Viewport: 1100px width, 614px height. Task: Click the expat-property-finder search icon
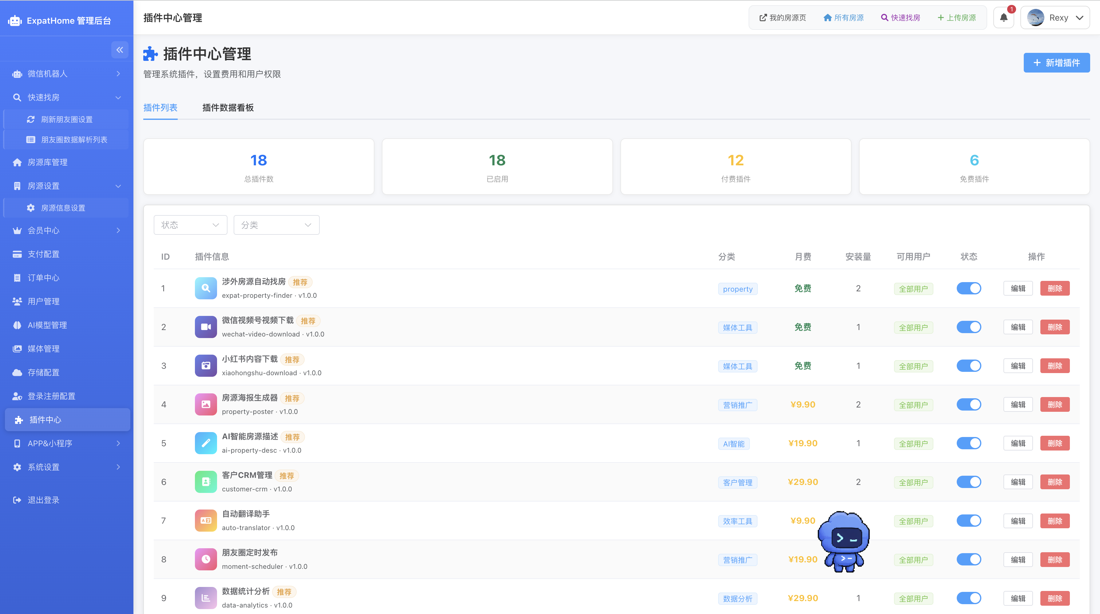click(206, 288)
